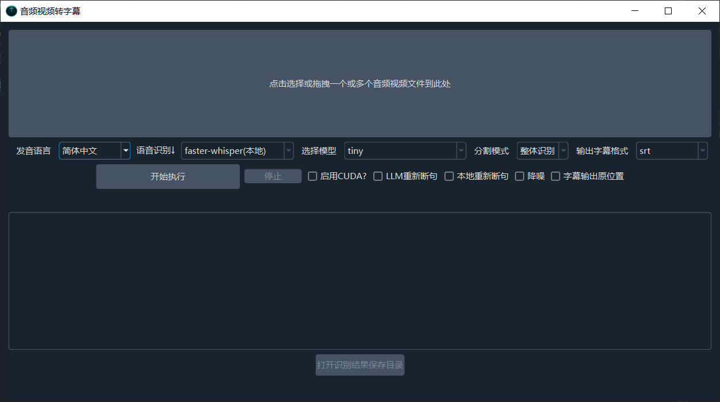This screenshot has width=720, height=402.
Task: Open the 输出字幕格式 dropdown showing srt
Action: 703,150
